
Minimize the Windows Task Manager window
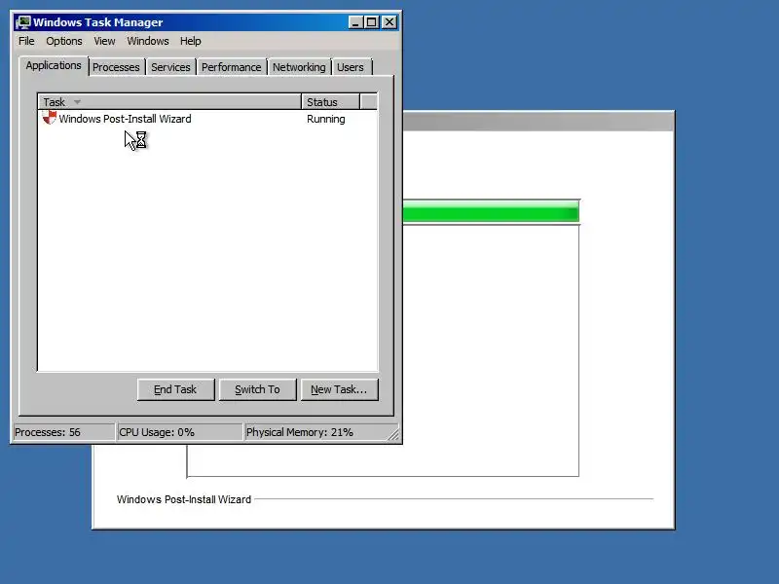355,22
